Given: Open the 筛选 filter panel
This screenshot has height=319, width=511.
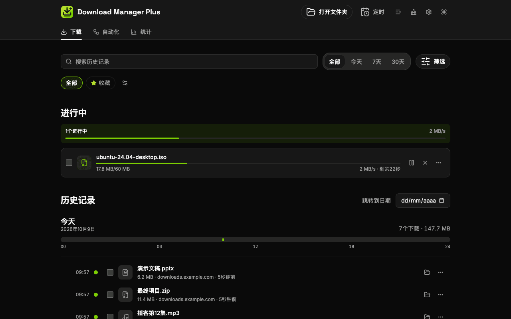Looking at the screenshot, I should click(x=433, y=61).
